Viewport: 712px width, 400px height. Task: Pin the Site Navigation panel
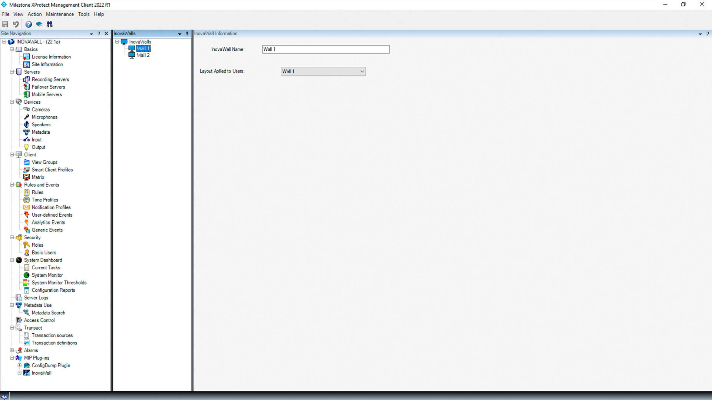click(99, 33)
